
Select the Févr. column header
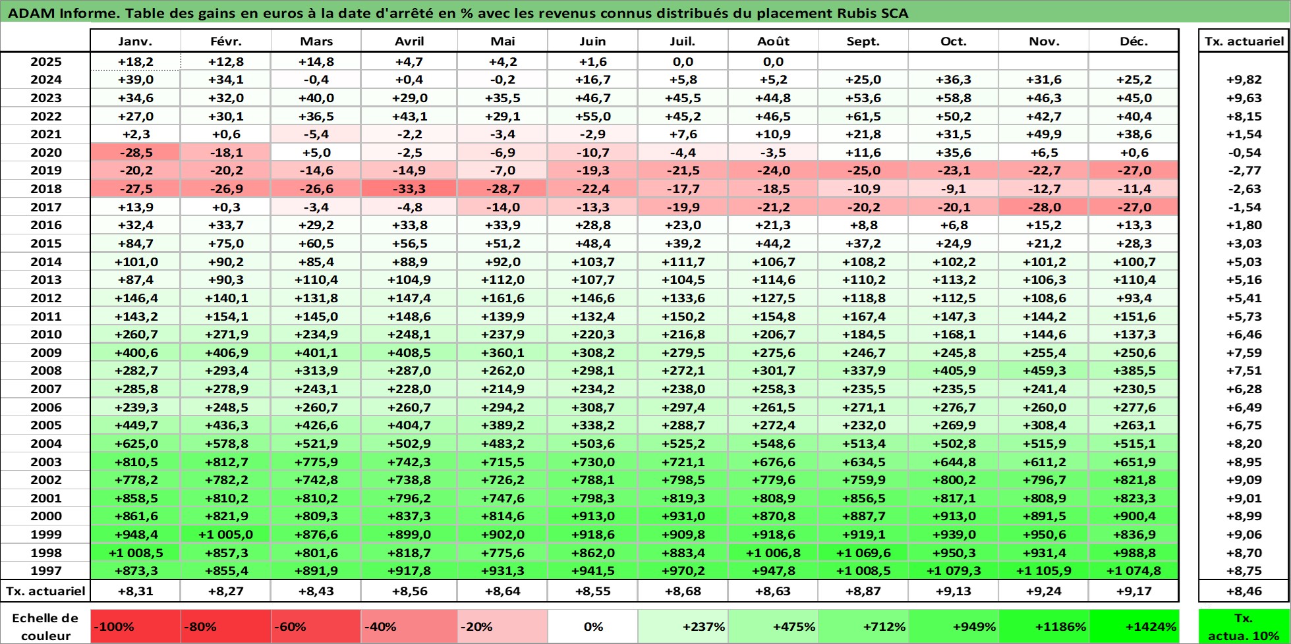tap(226, 41)
